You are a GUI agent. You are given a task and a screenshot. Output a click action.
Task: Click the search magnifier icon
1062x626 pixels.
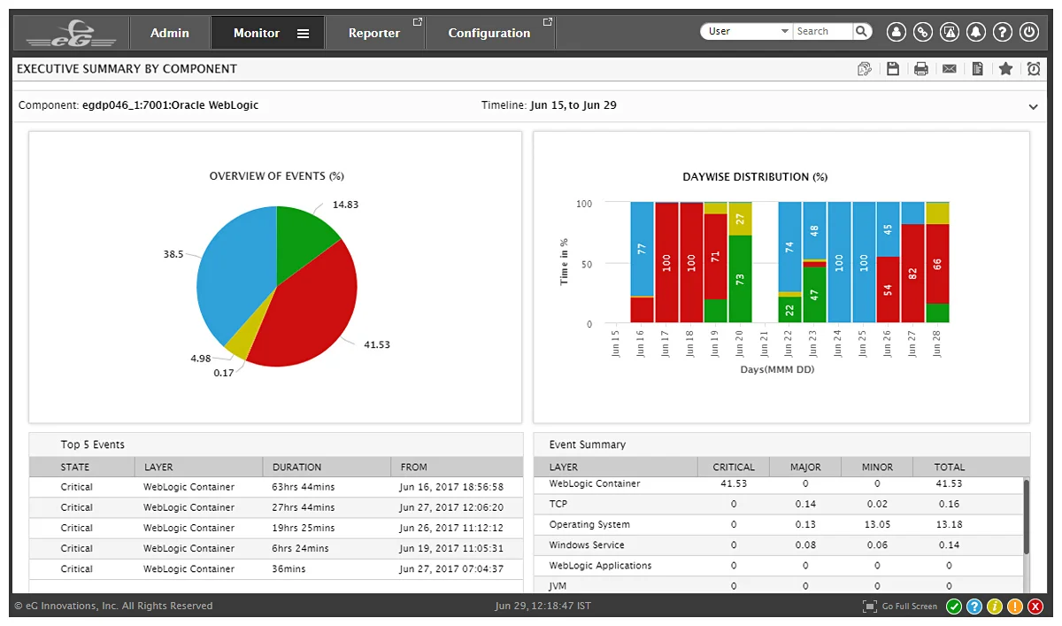tap(862, 31)
